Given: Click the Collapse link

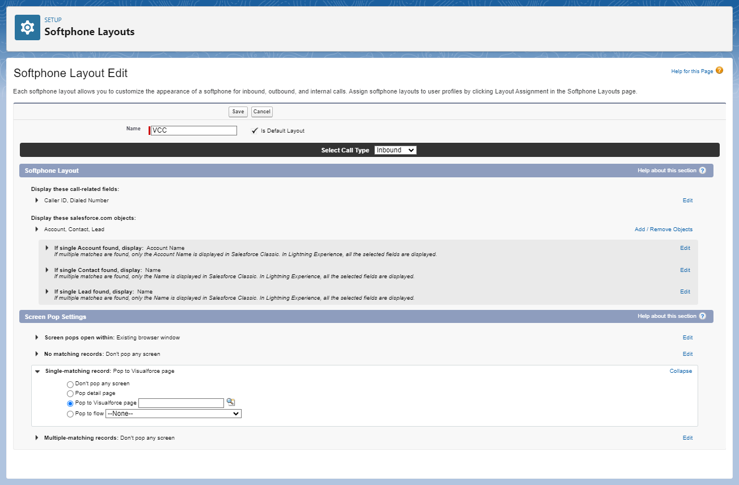Looking at the screenshot, I should (x=681, y=371).
